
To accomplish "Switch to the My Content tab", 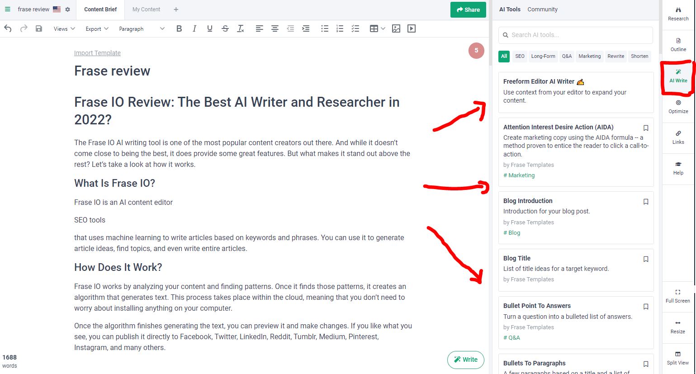I will 147,9.
